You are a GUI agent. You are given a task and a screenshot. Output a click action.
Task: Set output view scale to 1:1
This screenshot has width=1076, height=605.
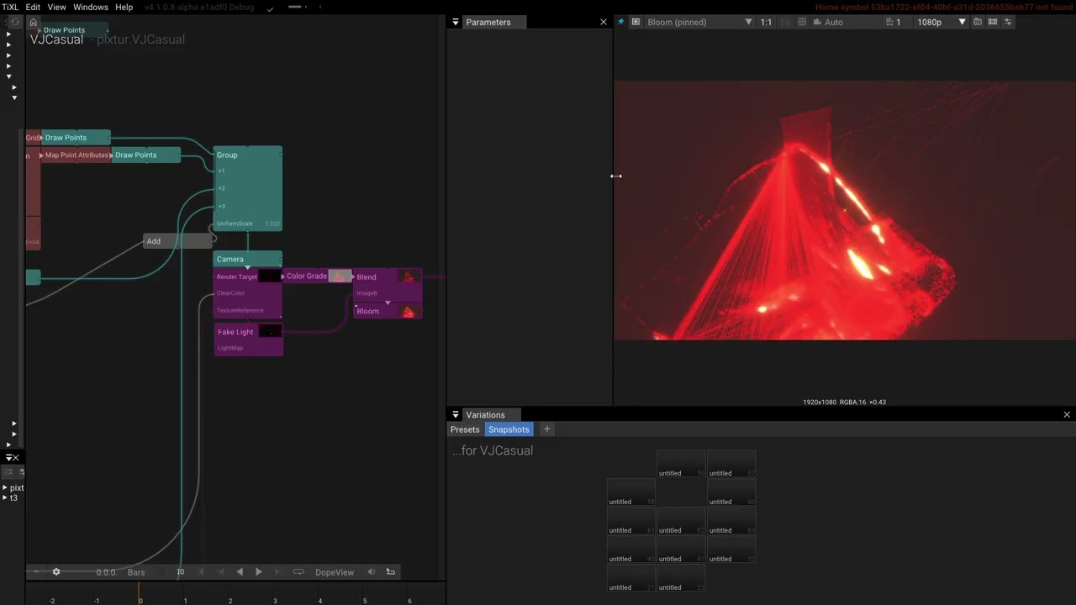[x=766, y=22]
